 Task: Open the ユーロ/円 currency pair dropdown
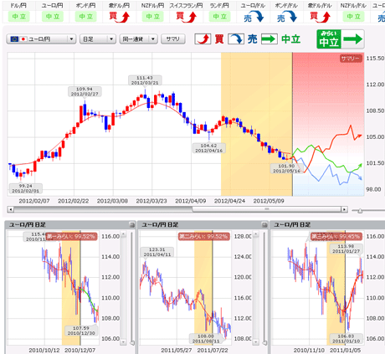41,39
